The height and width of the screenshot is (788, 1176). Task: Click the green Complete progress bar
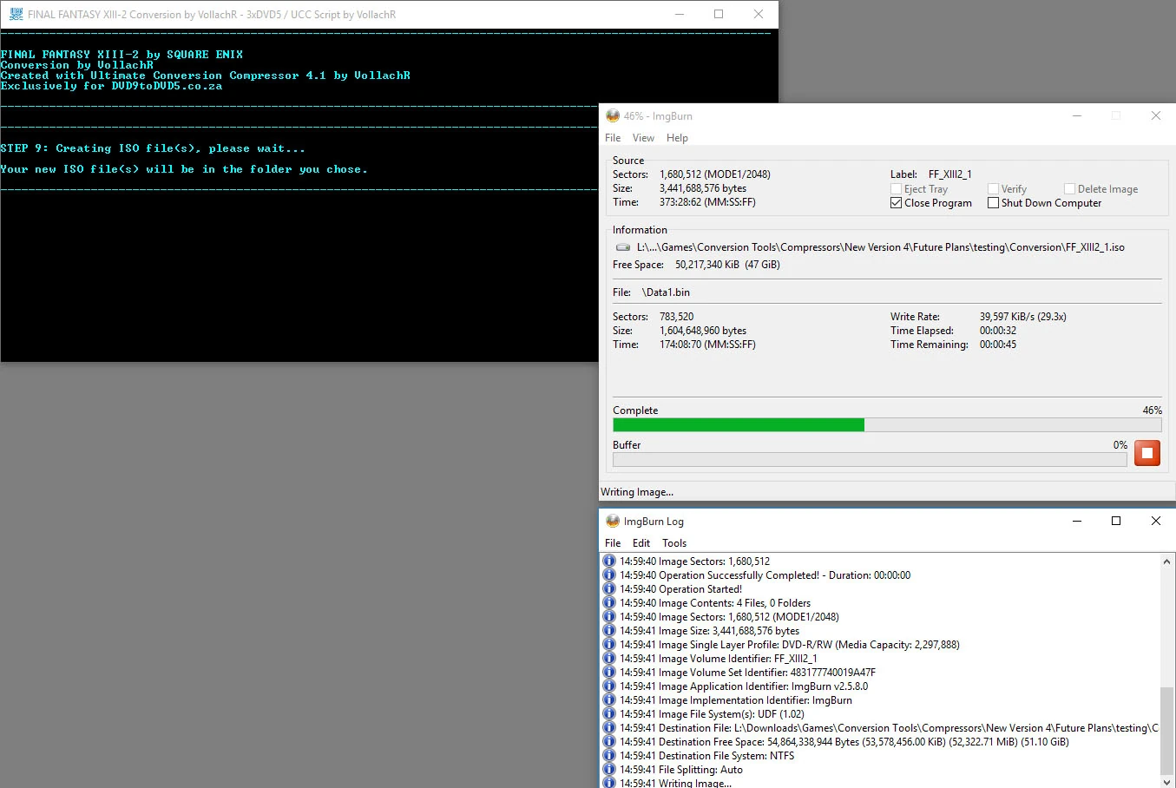(887, 424)
